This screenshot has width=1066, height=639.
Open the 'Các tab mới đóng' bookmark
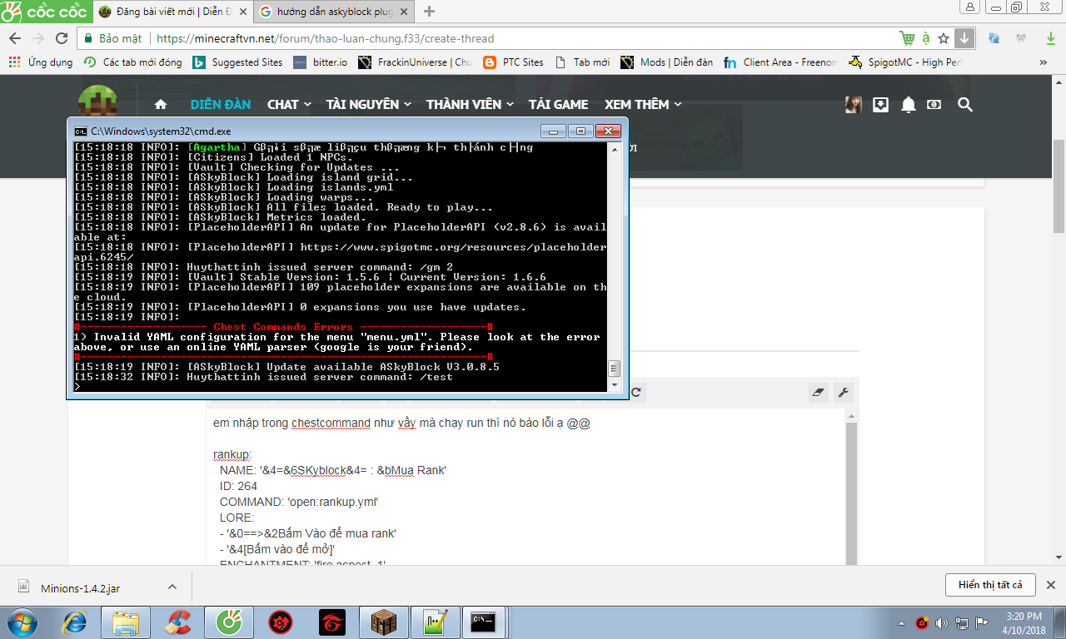[x=132, y=62]
